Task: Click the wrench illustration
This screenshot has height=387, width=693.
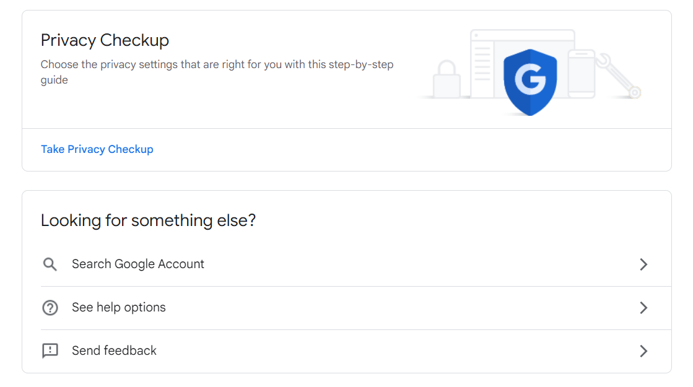Action: click(618, 76)
